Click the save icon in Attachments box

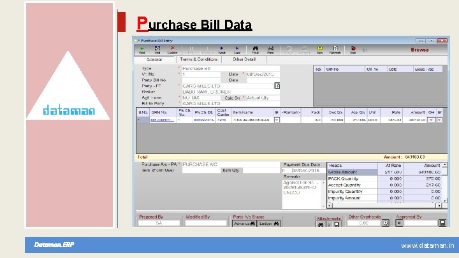pos(337,224)
